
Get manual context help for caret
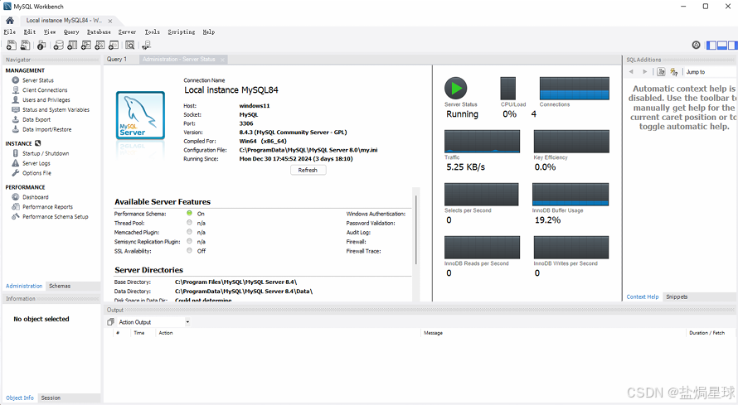pos(661,72)
